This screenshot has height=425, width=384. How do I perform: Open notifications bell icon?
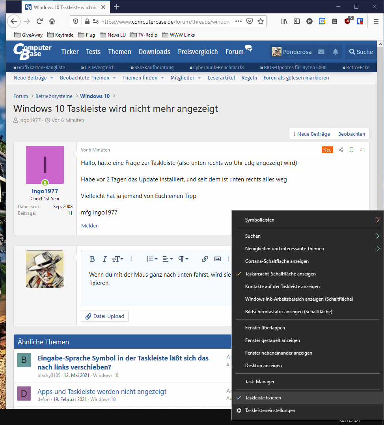[336, 52]
